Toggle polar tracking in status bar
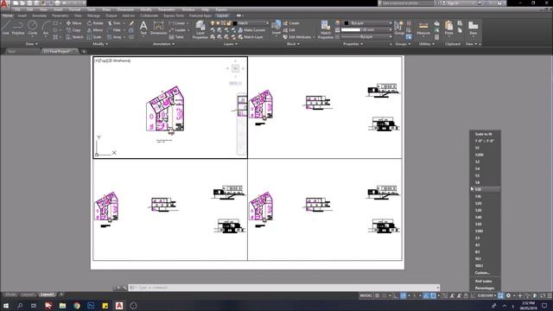This screenshot has width=553, height=311. pyautogui.click(x=404, y=295)
